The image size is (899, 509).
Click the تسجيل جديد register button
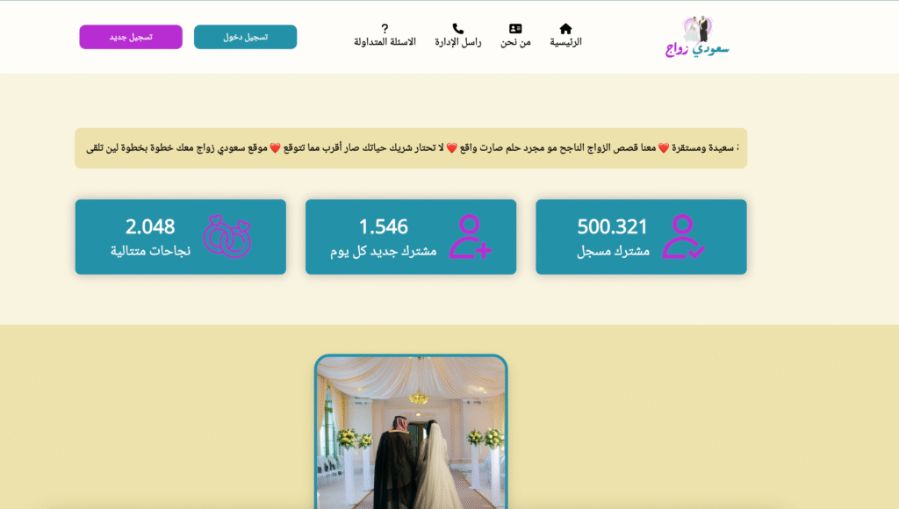pos(131,37)
